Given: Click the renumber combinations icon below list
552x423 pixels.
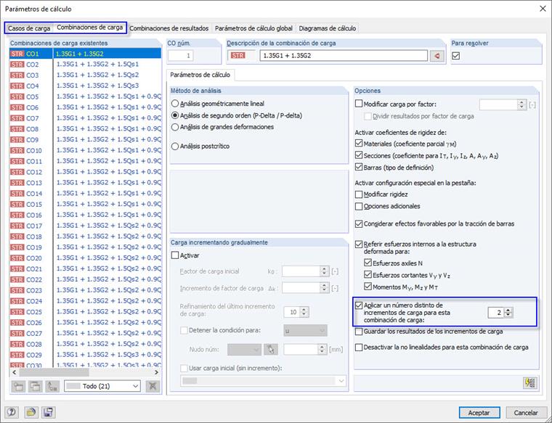Looking at the screenshot, I should tap(52, 386).
